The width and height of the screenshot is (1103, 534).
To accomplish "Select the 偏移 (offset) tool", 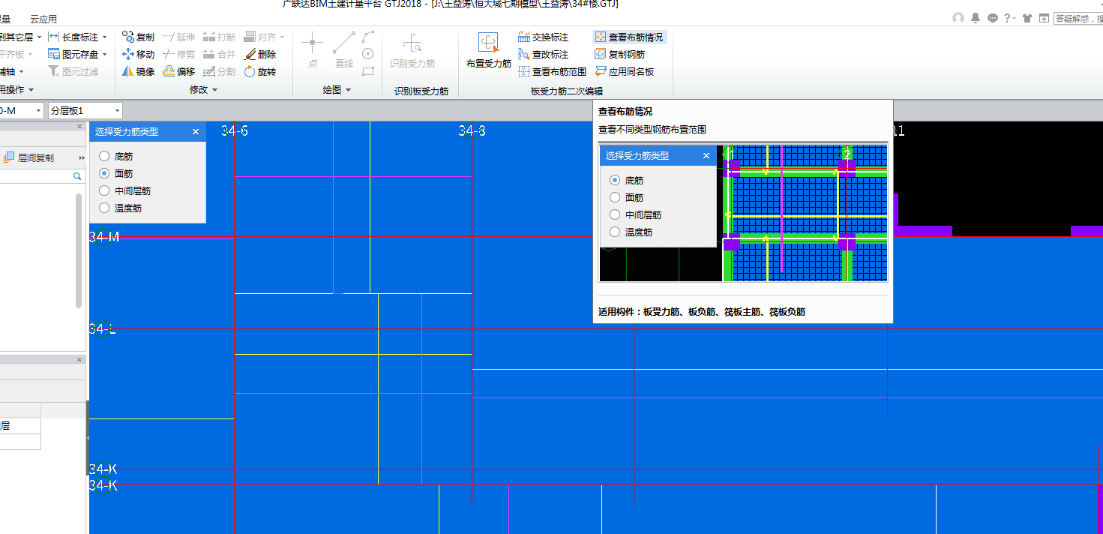I will pos(178,71).
